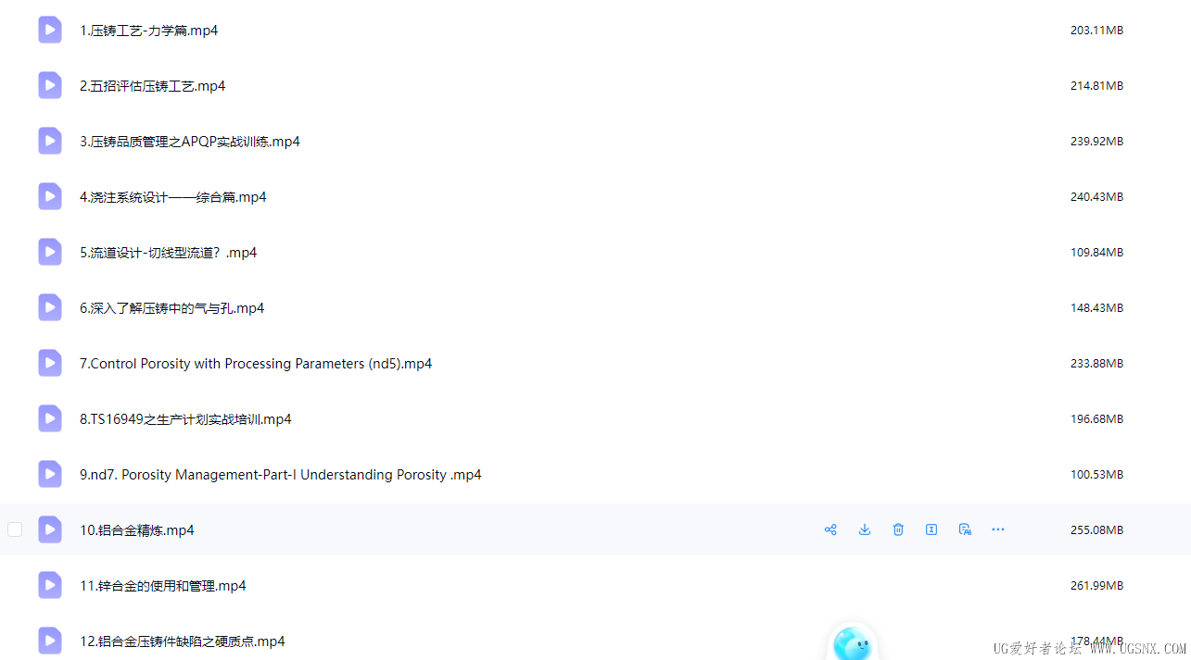Download the 10.铝合金精炼.mp4 file

(865, 529)
